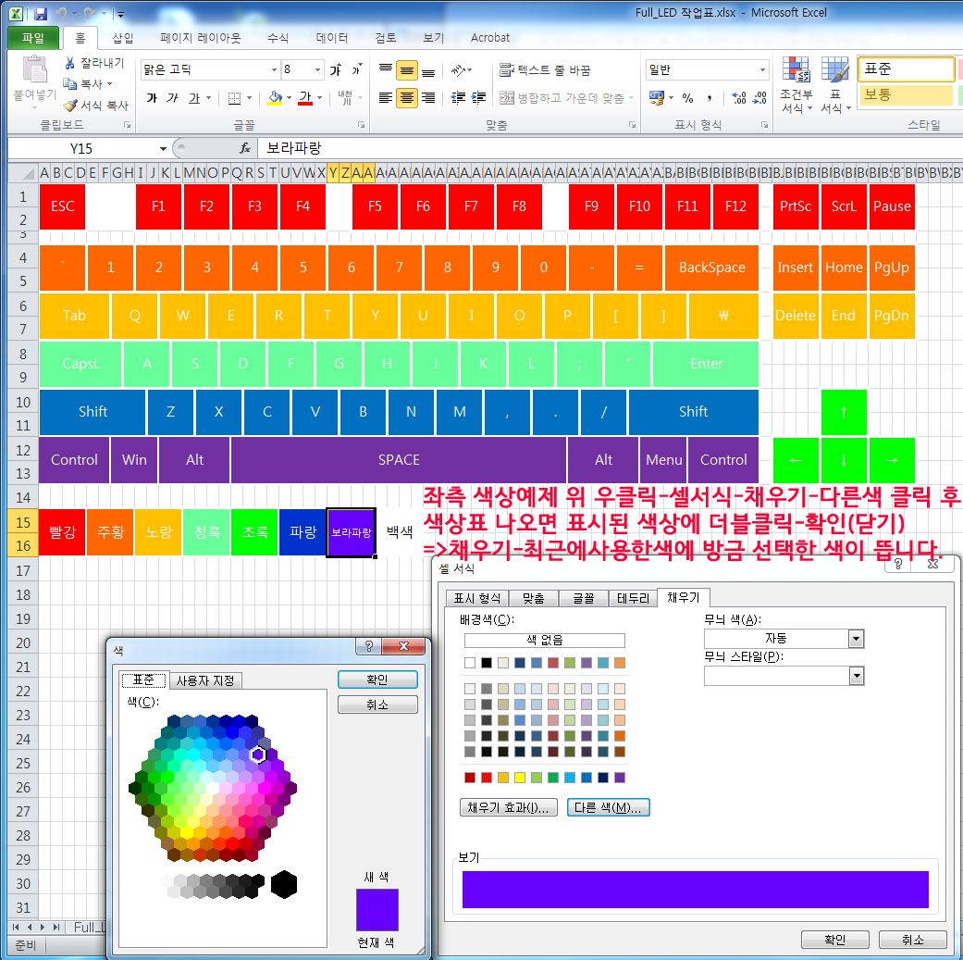Viewport: 963px width, 960px height.
Task: Open font color dropdown arrow
Action: [x=319, y=98]
